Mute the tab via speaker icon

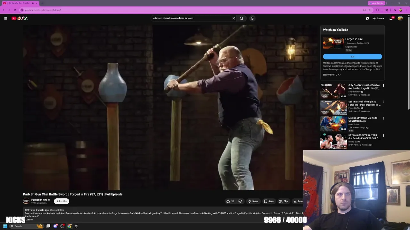click(32, 3)
